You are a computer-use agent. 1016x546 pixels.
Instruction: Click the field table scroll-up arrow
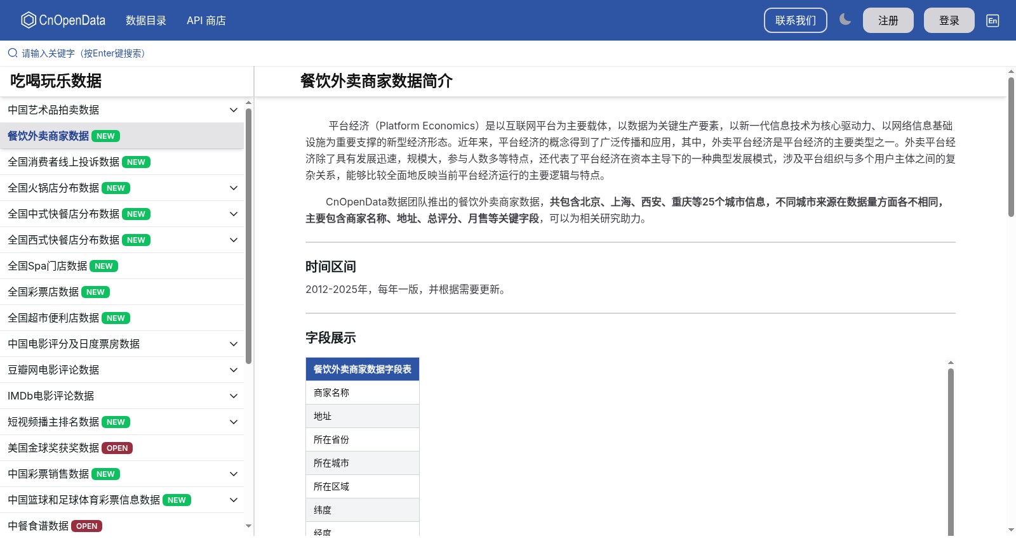pos(951,363)
